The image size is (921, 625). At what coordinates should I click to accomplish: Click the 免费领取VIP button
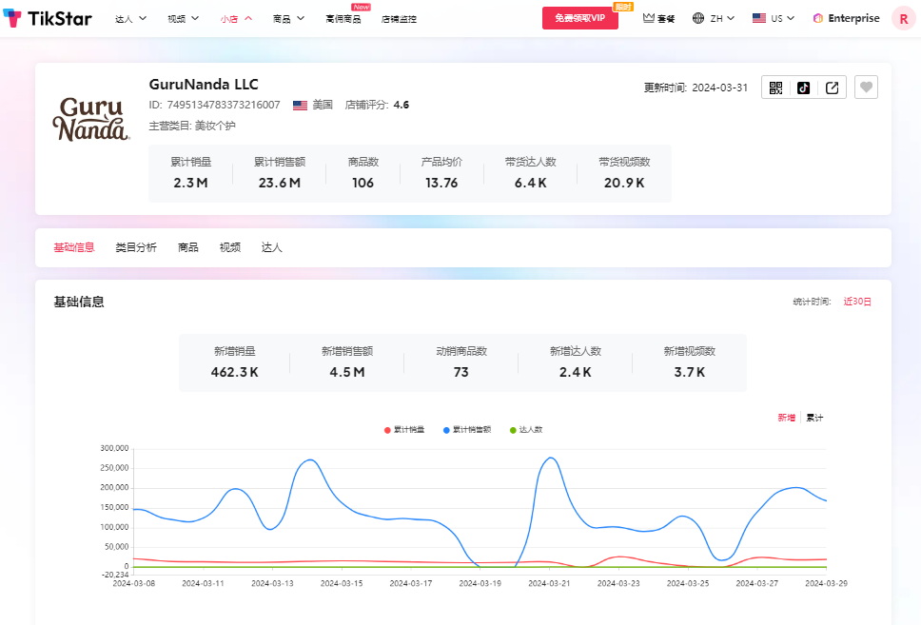click(579, 18)
